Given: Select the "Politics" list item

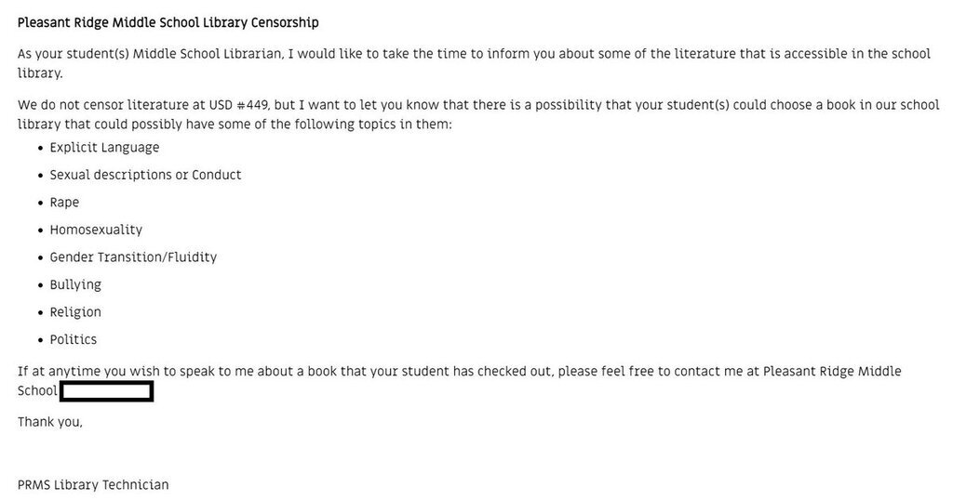Looking at the screenshot, I should [74, 339].
